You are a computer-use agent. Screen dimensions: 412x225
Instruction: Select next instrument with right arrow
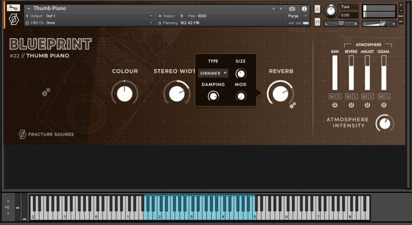point(281,9)
